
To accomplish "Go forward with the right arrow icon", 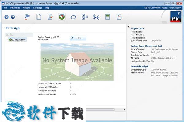I will (x=13, y=17).
